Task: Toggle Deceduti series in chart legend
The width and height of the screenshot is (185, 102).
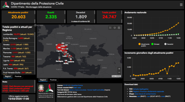Action: tap(169, 44)
